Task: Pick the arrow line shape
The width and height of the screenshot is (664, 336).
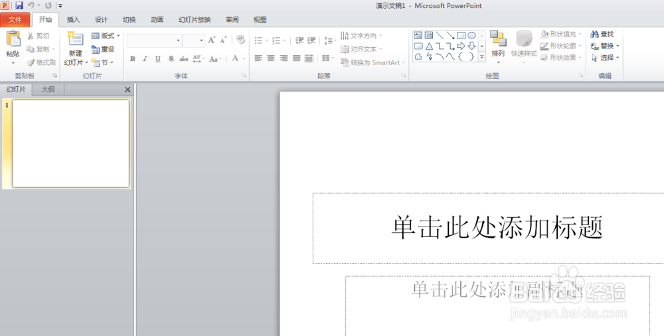Action: click(450, 35)
